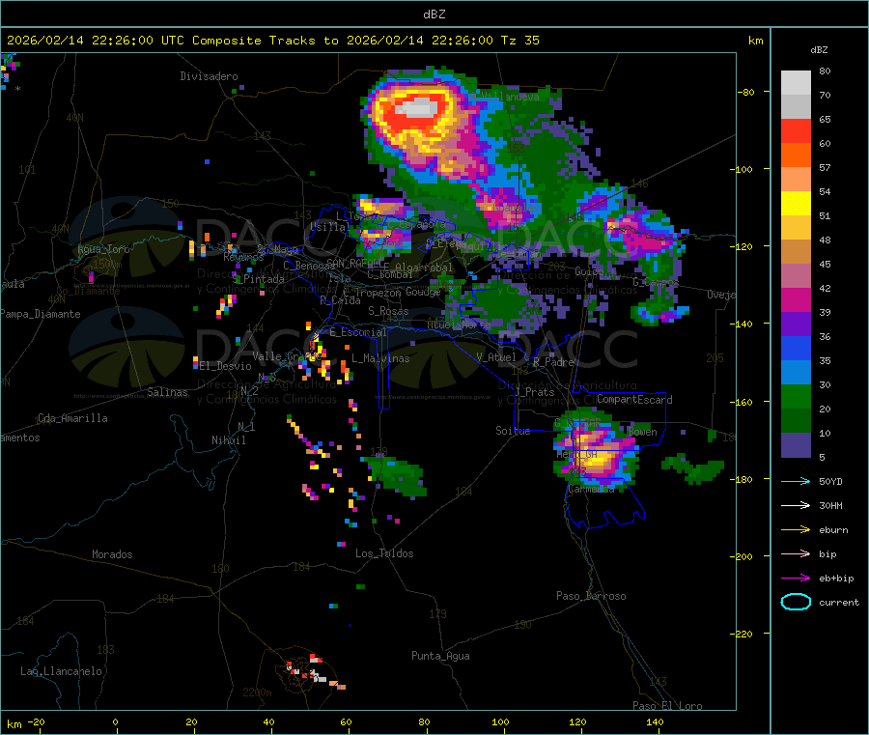Image resolution: width=869 pixels, height=735 pixels.
Task: Click the Morados place label
Action: (112, 554)
